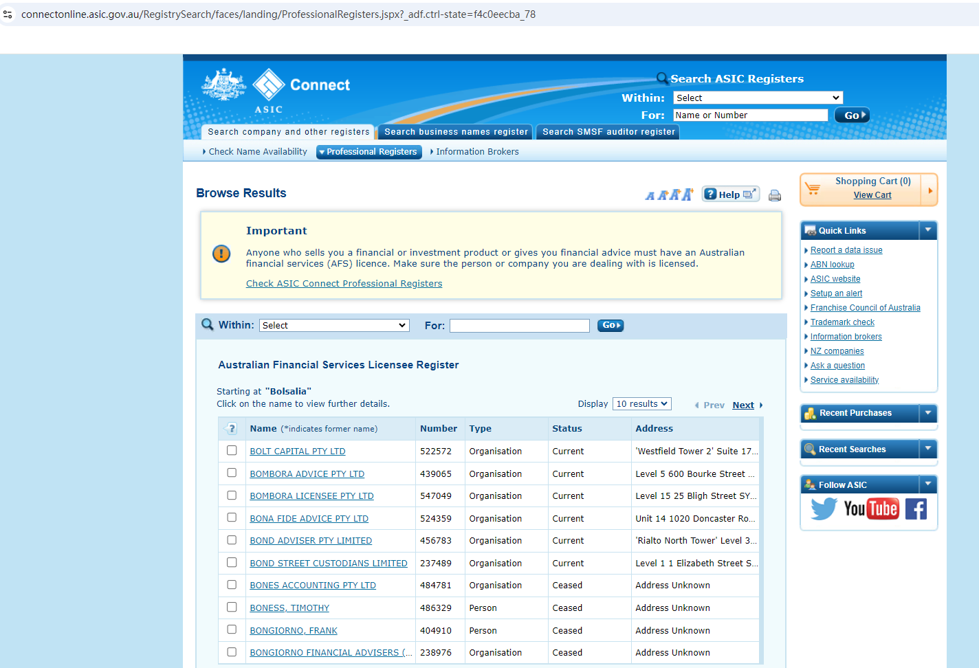Open the NZ companies link

837,351
